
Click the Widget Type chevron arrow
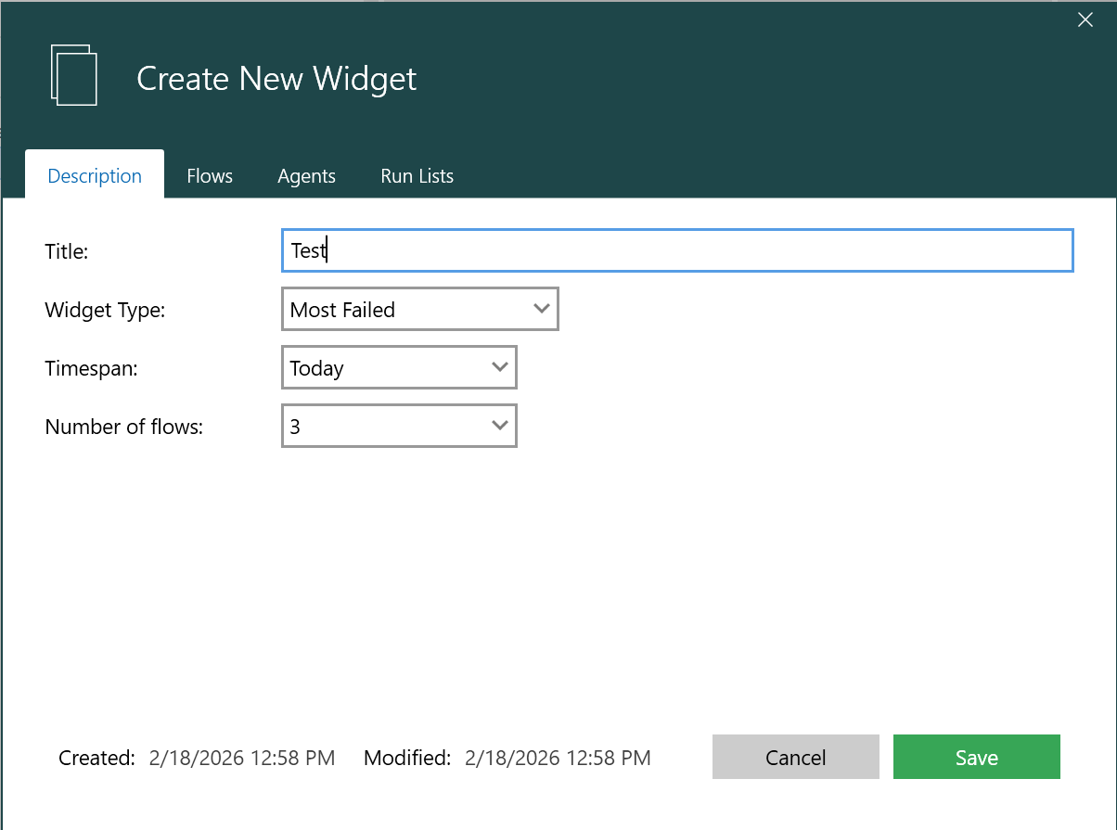click(542, 309)
